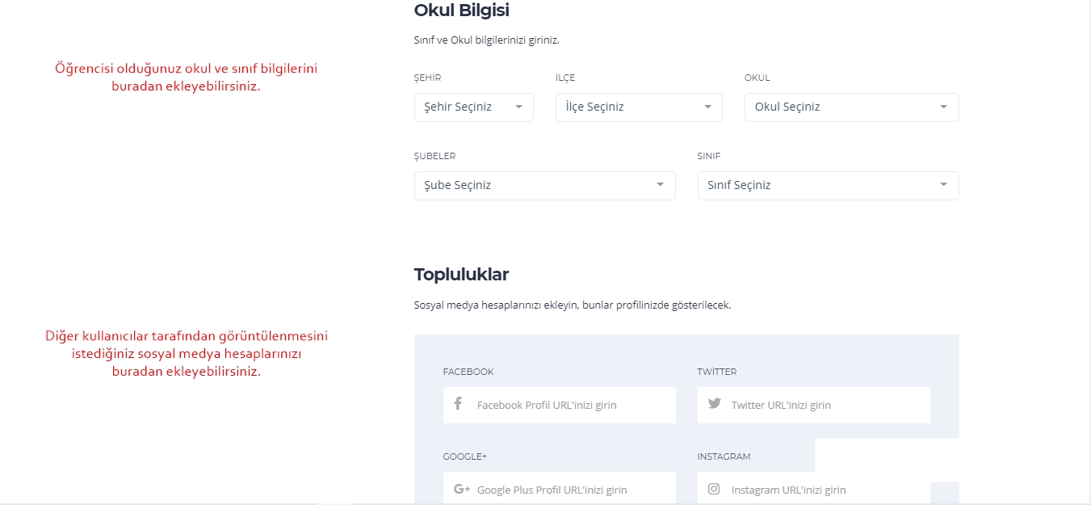Viewport: 1091px width, 505px height.
Task: Click the Google Plus icon
Action: 462,489
